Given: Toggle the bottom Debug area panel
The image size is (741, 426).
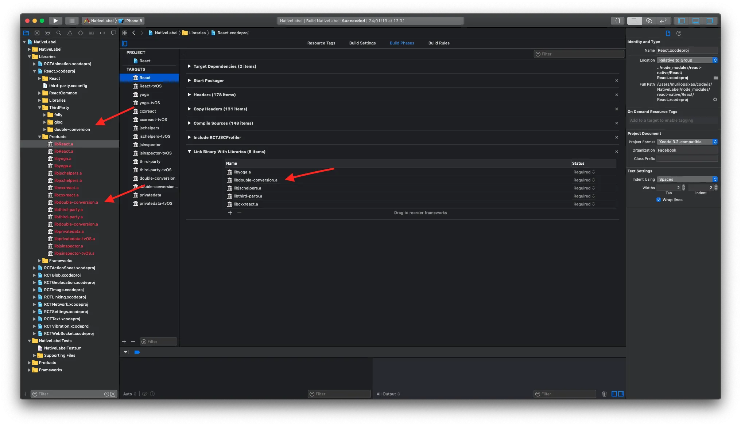Looking at the screenshot, I should [x=696, y=21].
